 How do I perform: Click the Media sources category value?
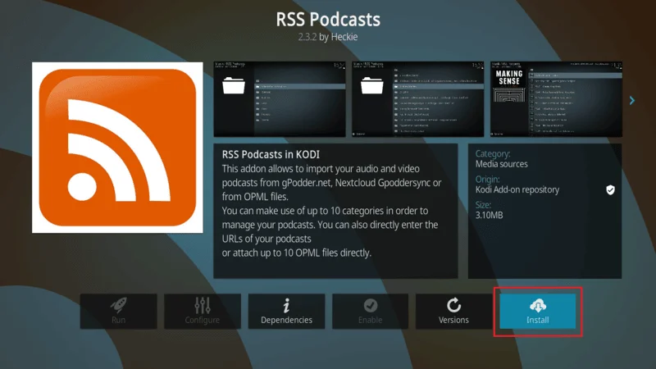click(x=501, y=164)
